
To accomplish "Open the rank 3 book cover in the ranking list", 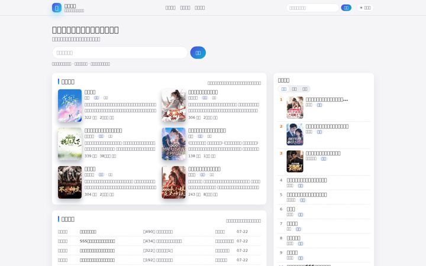I will [x=295, y=161].
